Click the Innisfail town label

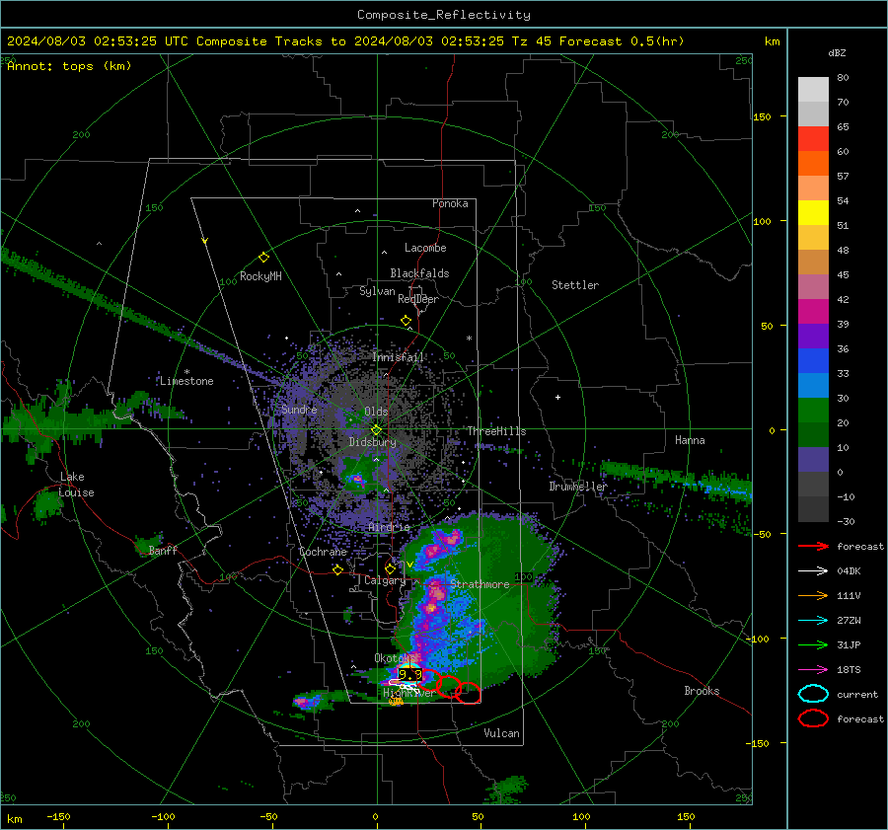click(399, 357)
